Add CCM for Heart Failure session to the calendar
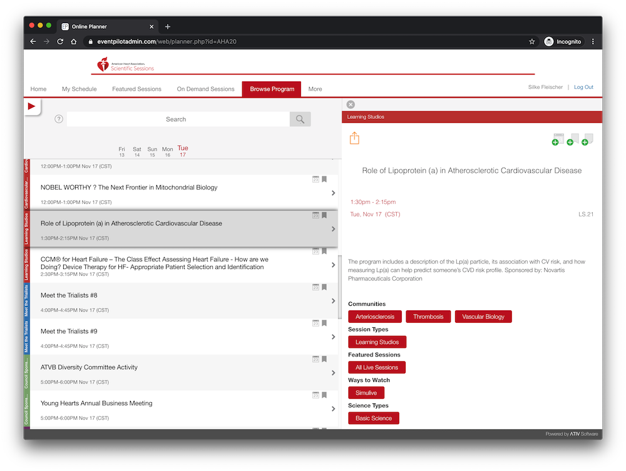The height and width of the screenshot is (471, 626). point(316,251)
